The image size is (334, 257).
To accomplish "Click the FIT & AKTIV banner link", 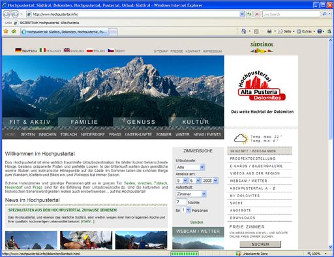I will coord(30,122).
